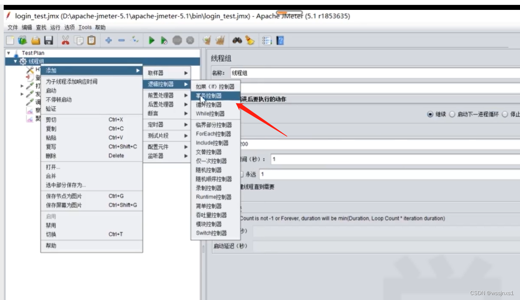Screen dimensions: 520x300
Task: Click the loop count field beside 永远
Action: [389, 174]
